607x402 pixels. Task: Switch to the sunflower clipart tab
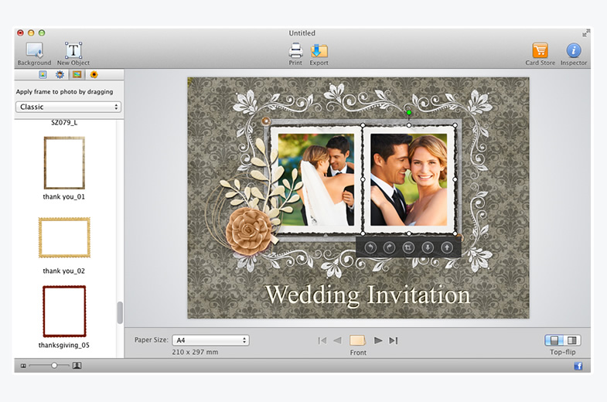pyautogui.click(x=94, y=75)
